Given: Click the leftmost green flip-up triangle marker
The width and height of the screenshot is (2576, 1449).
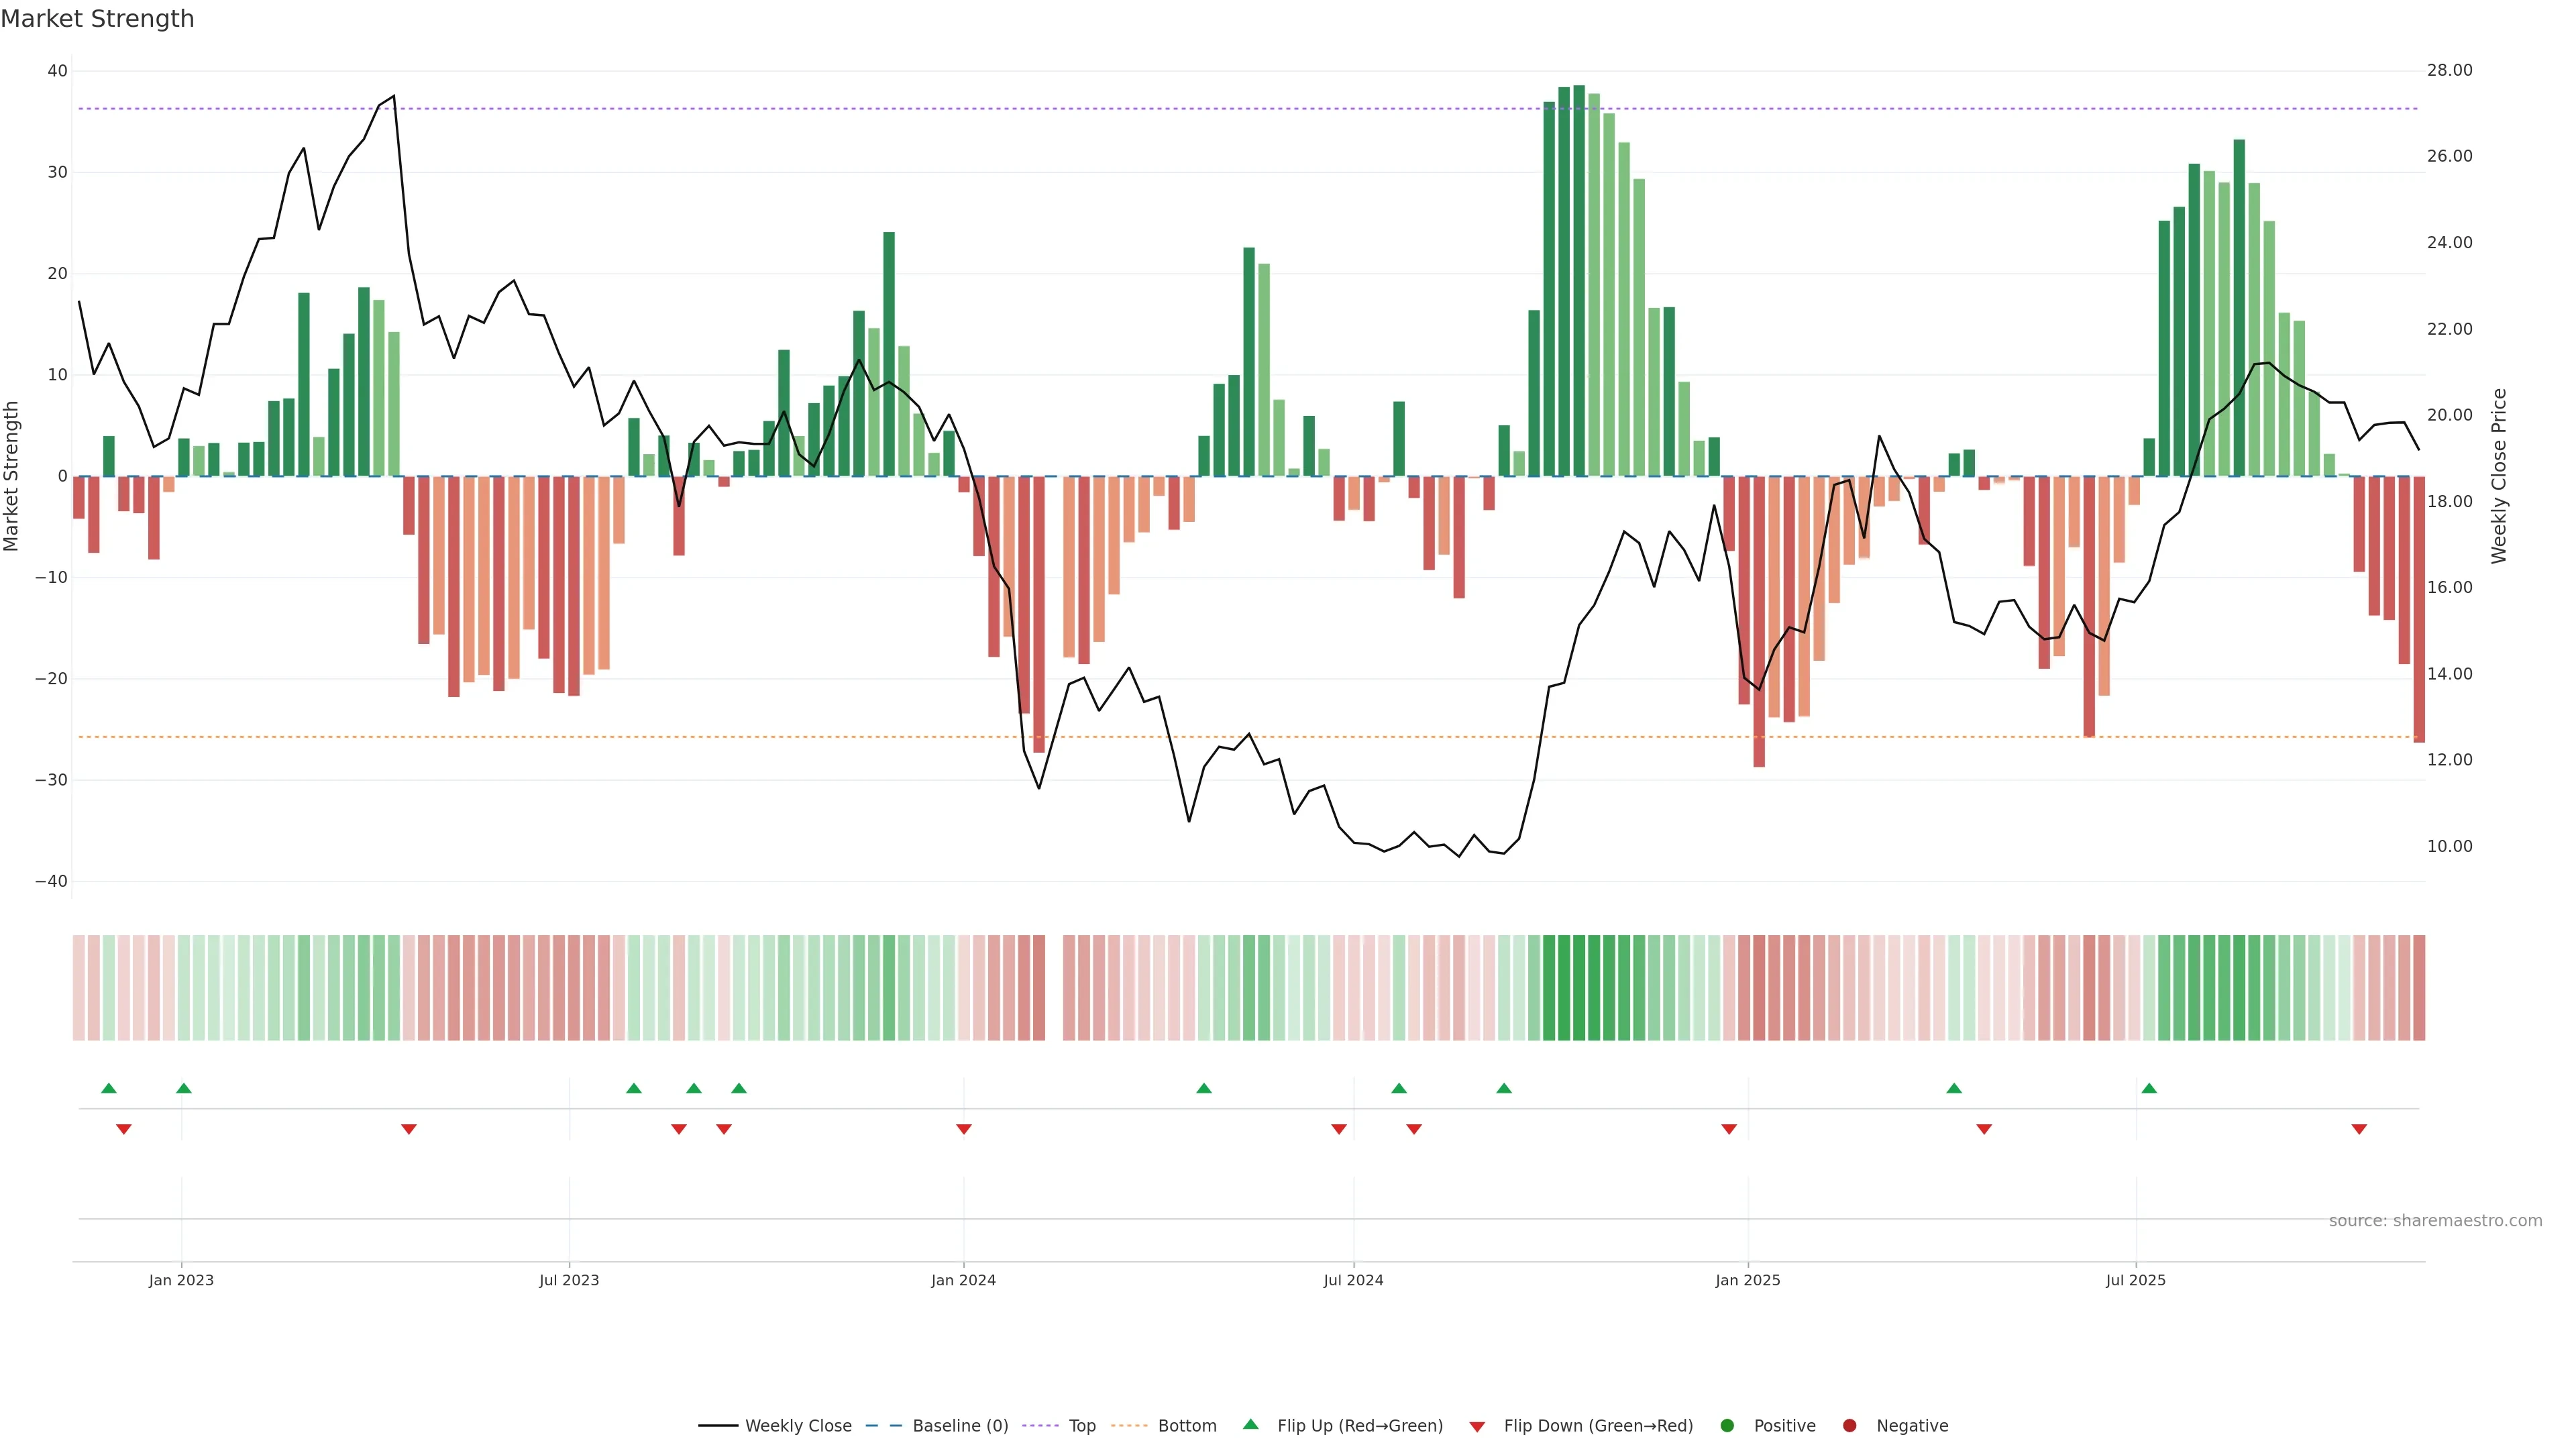Looking at the screenshot, I should [109, 1088].
